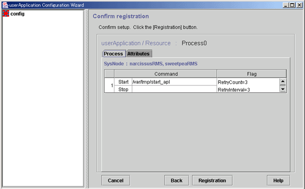Click row number 1 cell
The image size is (305, 189).
point(109,85)
